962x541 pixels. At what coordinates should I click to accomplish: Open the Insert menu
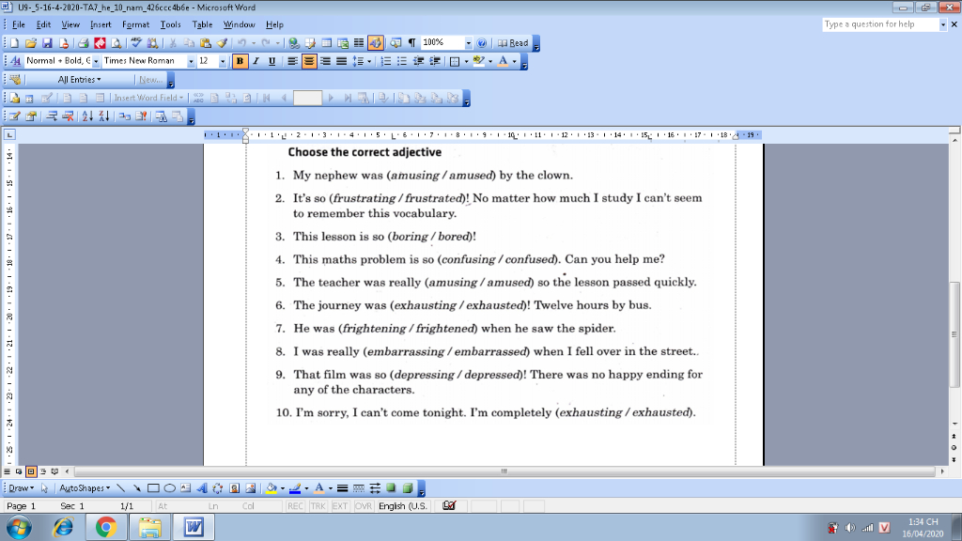pos(101,24)
